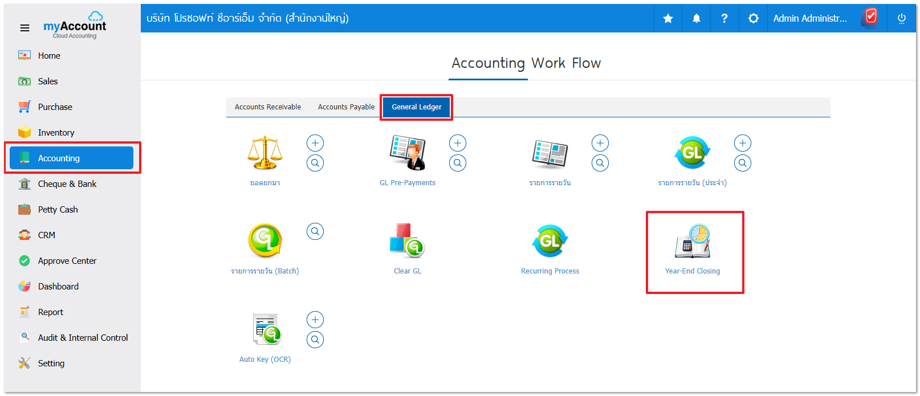Open the Auto Key (OCR) icon
The height and width of the screenshot is (396, 920).
point(266,329)
